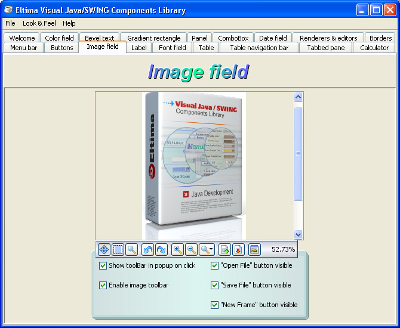400x328 pixels.
Task: Open image in a new frame
Action: pos(254,249)
